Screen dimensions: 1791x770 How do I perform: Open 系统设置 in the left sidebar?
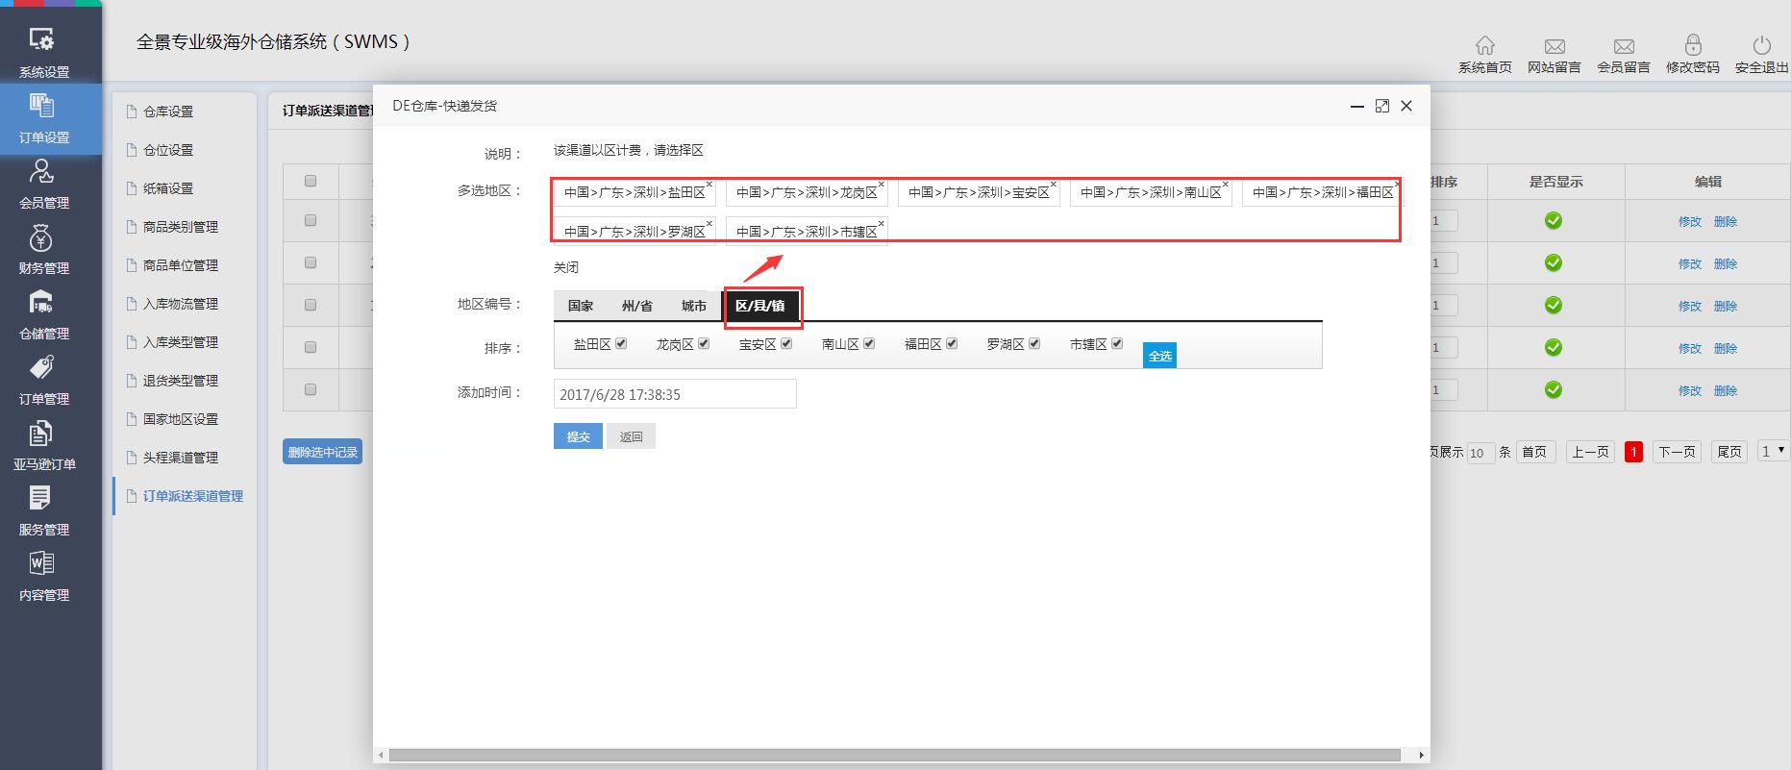(44, 52)
